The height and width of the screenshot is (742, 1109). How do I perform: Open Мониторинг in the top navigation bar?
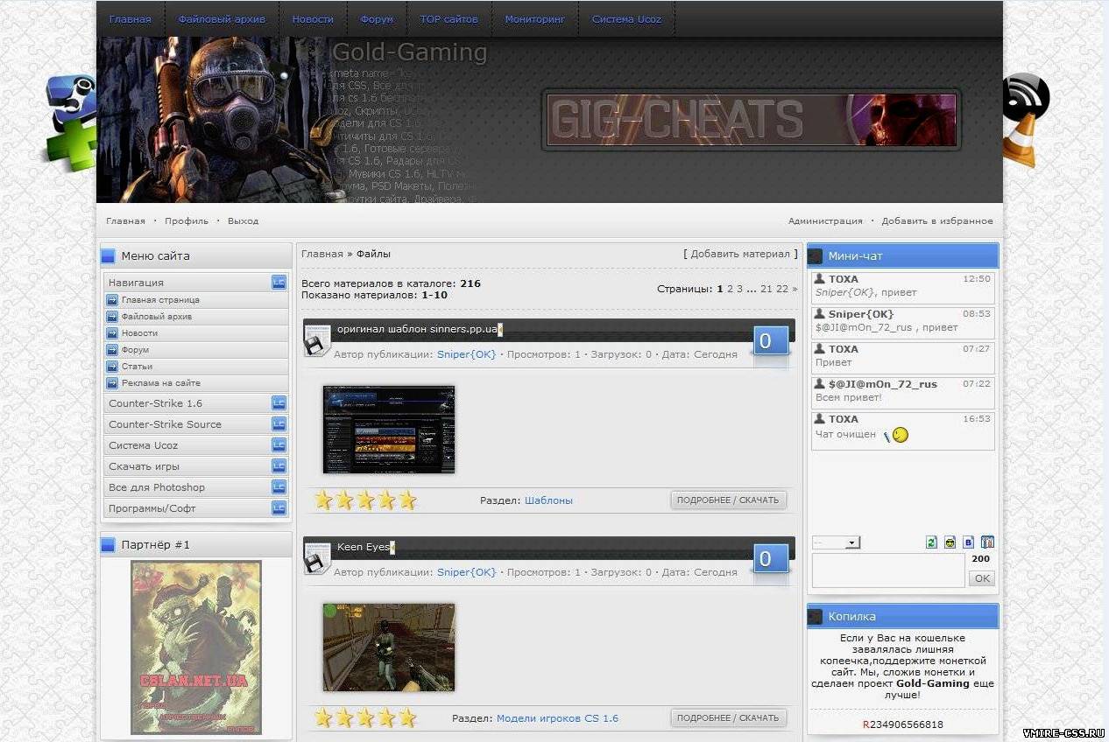click(x=535, y=19)
